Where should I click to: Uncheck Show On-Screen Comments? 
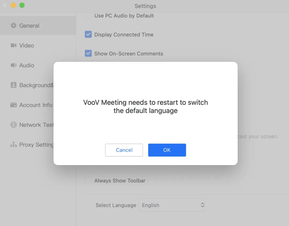point(88,53)
